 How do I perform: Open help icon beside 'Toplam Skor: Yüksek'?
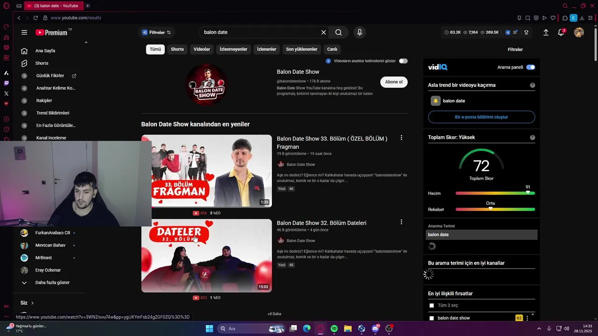pyautogui.click(x=533, y=138)
